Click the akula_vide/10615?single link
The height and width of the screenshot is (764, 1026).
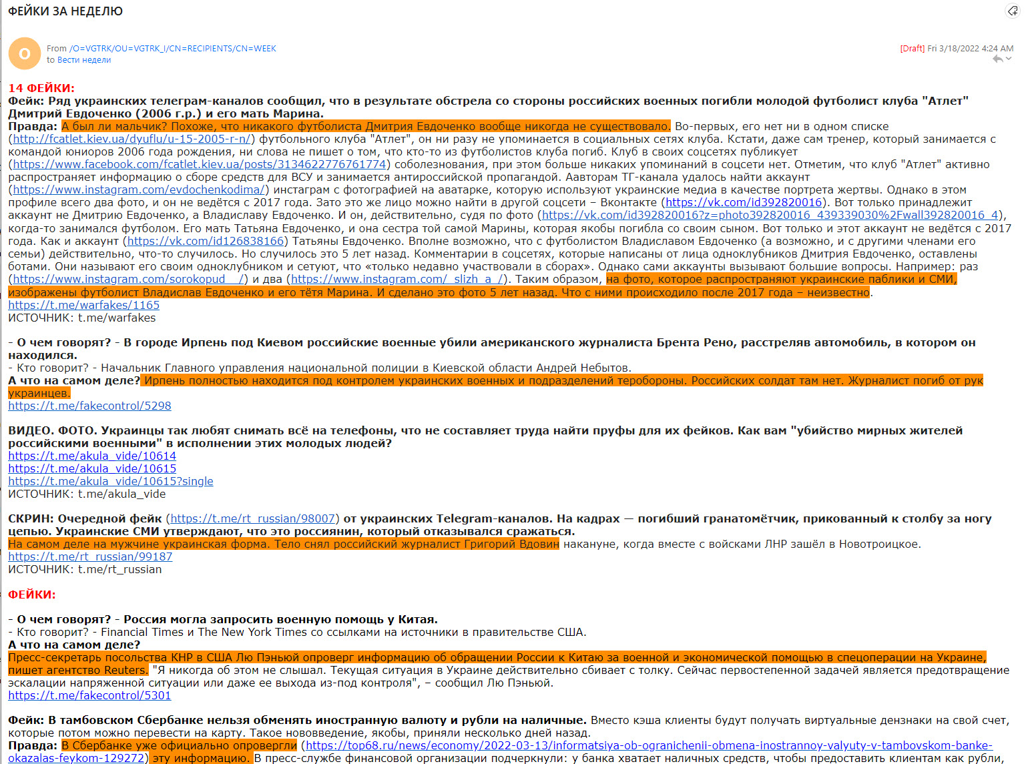(x=110, y=481)
